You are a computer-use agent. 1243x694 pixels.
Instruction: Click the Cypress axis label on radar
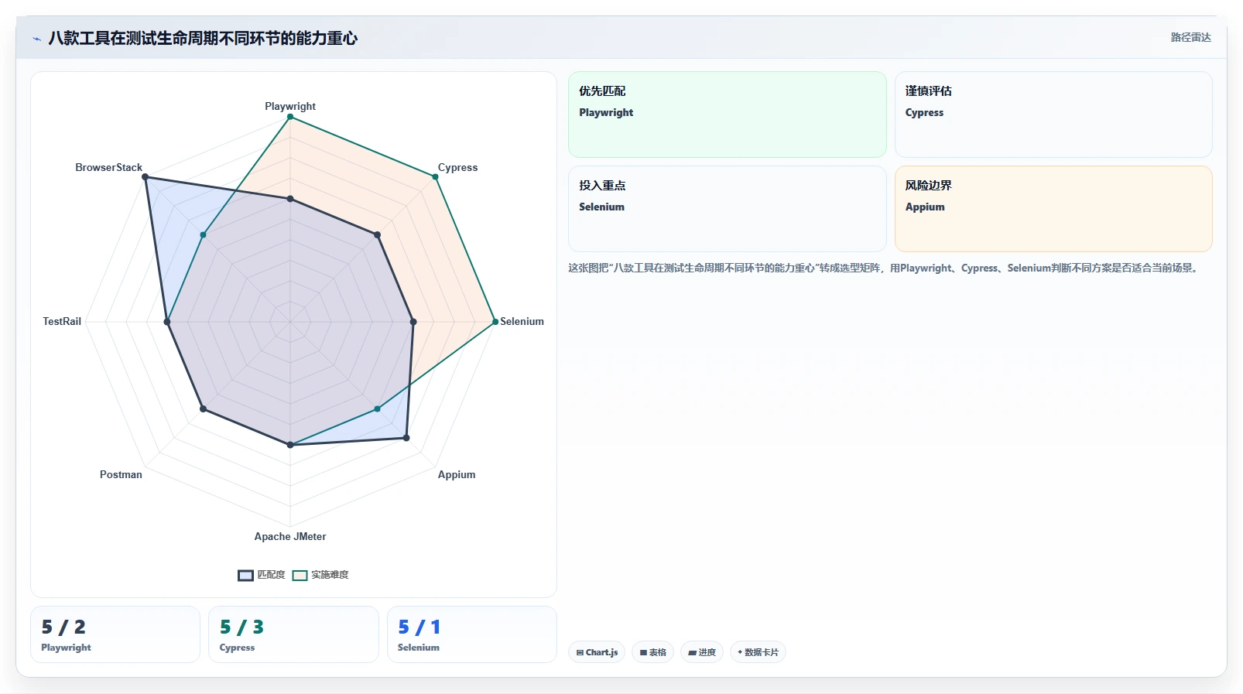[x=457, y=167]
